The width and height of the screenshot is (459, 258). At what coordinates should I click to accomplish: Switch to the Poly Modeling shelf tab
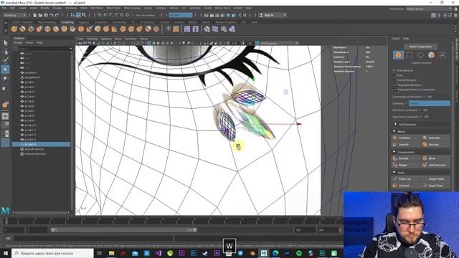point(47,22)
